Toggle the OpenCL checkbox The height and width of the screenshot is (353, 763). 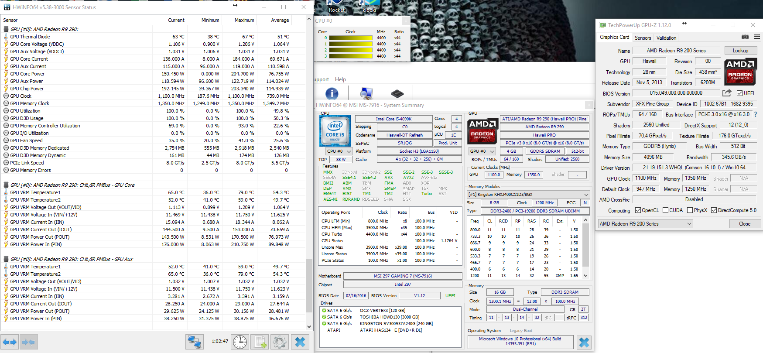coord(638,210)
